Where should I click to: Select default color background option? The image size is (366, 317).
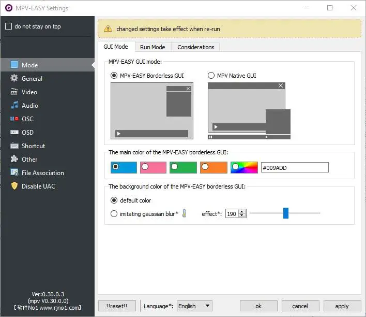tap(114, 200)
